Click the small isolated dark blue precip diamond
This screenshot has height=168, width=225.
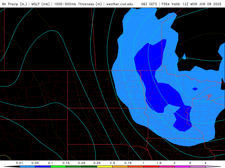(195, 89)
